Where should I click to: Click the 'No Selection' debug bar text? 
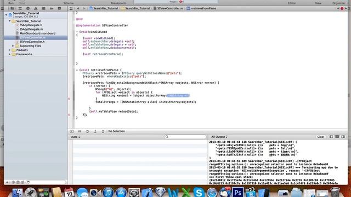[x=117, y=131]
